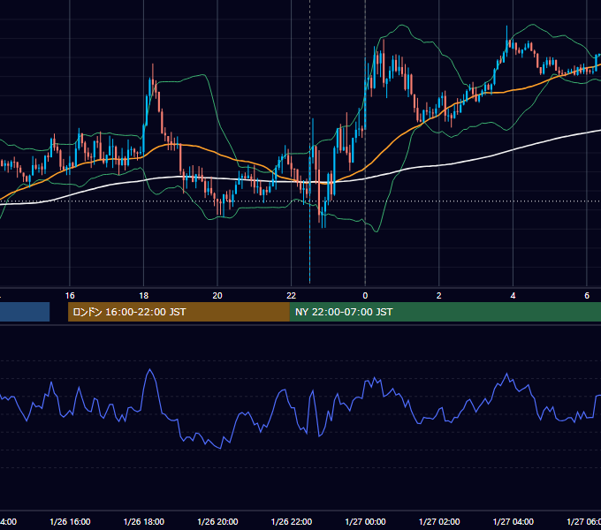Click the hour label 20 on upper axis

pyautogui.click(x=217, y=296)
